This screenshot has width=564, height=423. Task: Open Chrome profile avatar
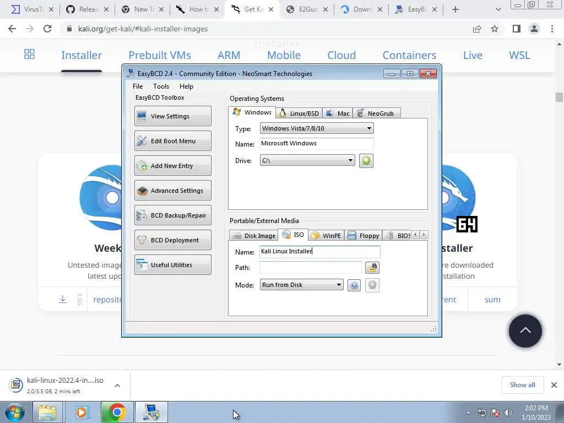click(x=534, y=29)
